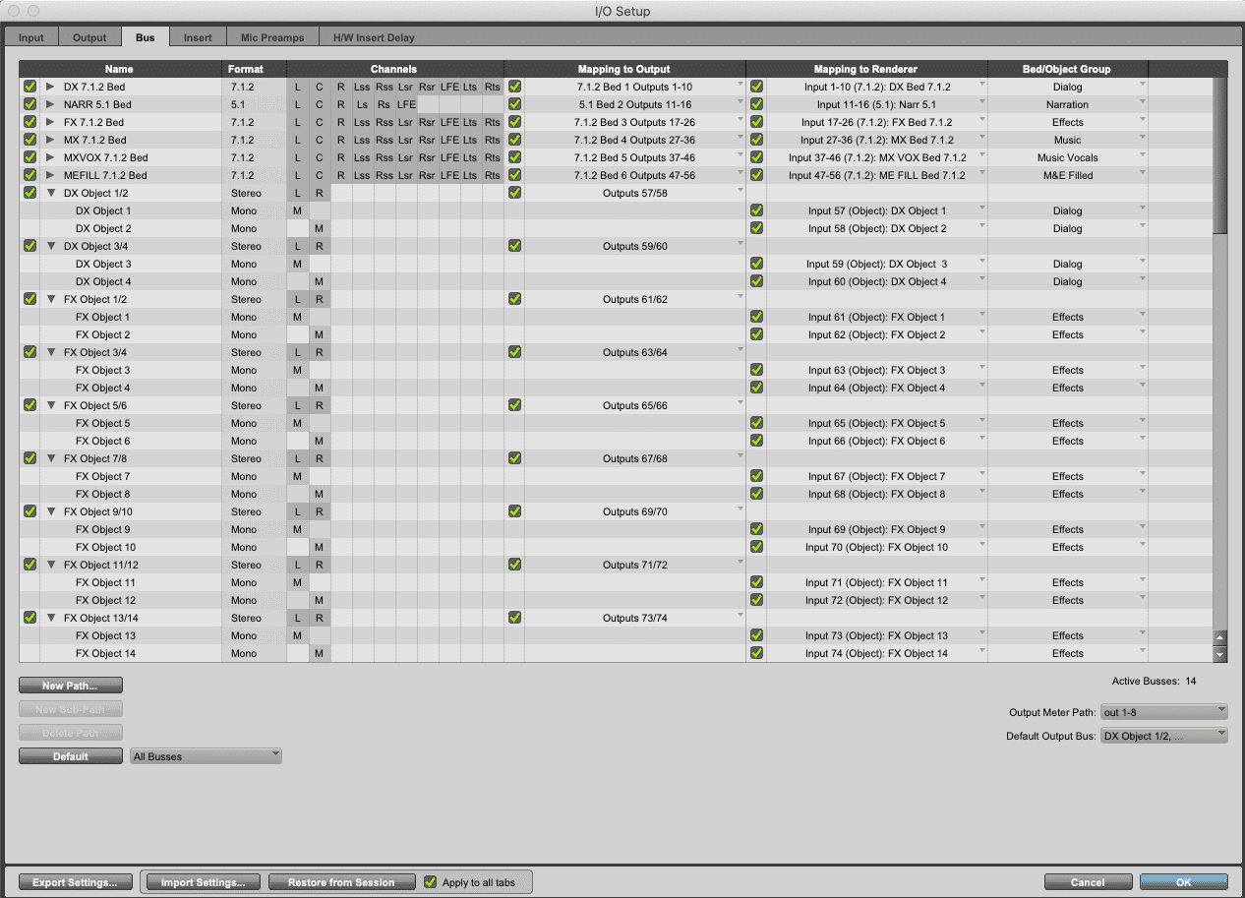
Task: Open the H/W Insert Delay tab
Action: coord(374,37)
